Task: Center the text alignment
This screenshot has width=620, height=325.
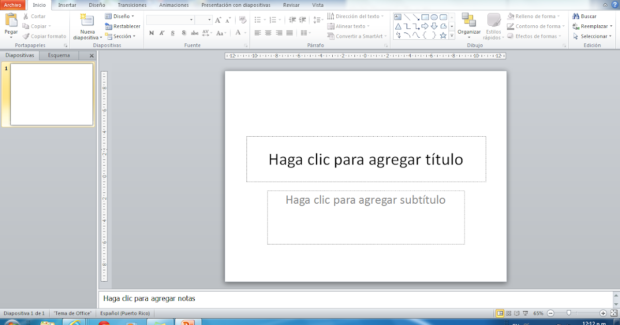Action: [x=267, y=32]
